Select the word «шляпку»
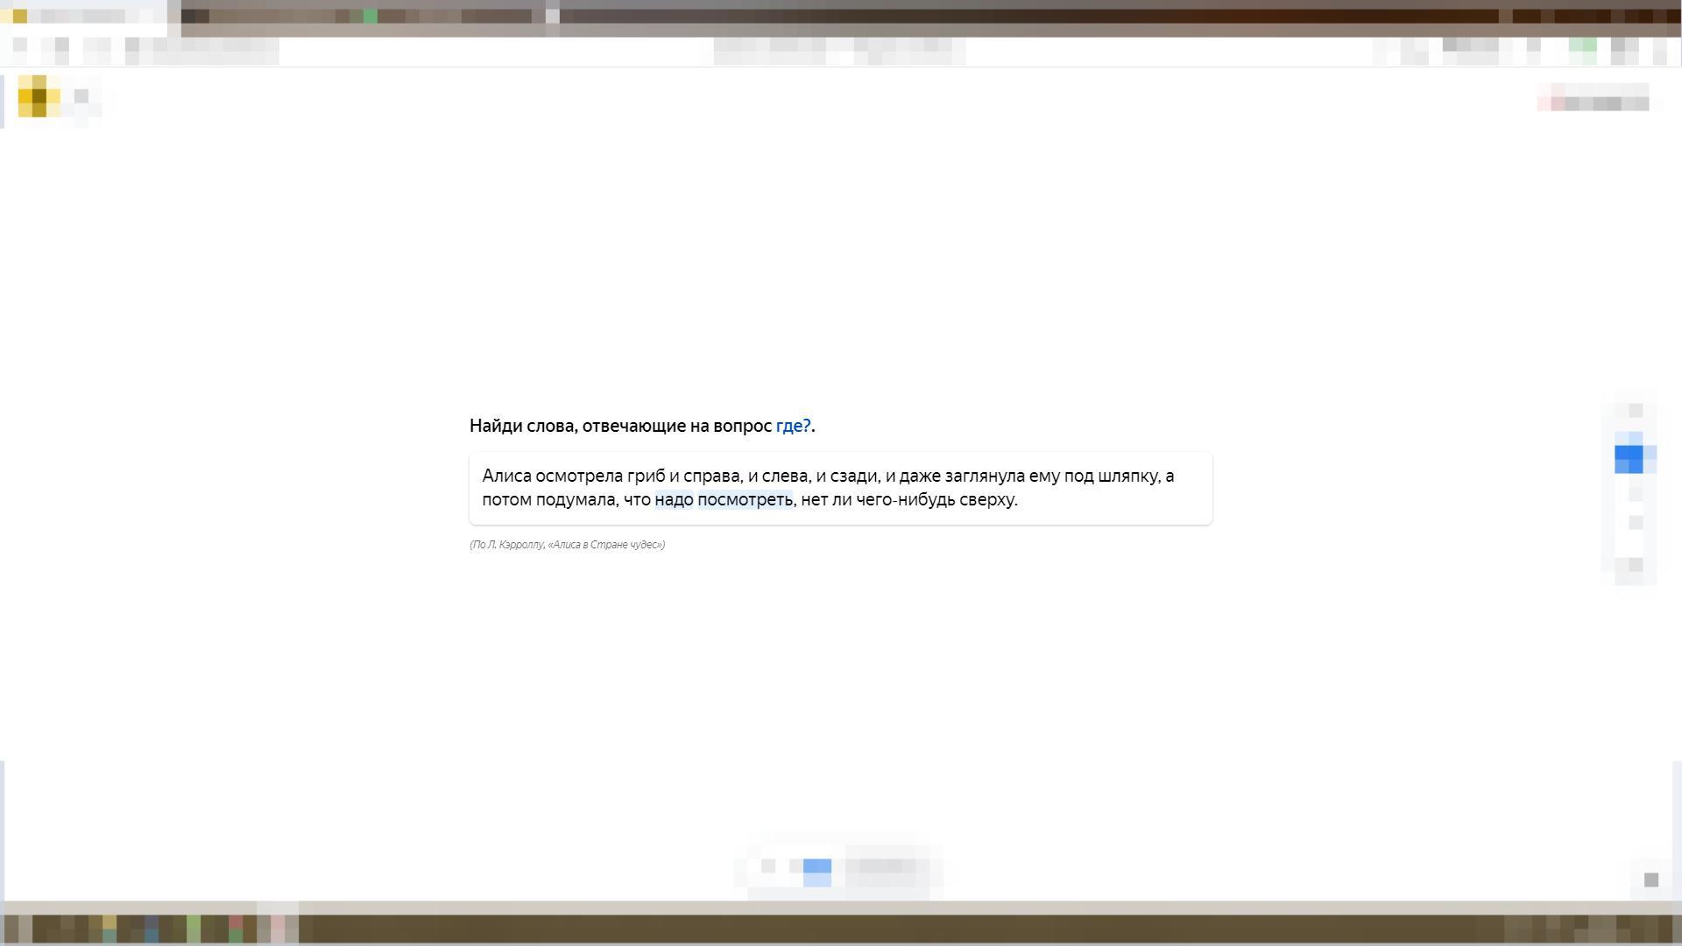 tap(1129, 477)
